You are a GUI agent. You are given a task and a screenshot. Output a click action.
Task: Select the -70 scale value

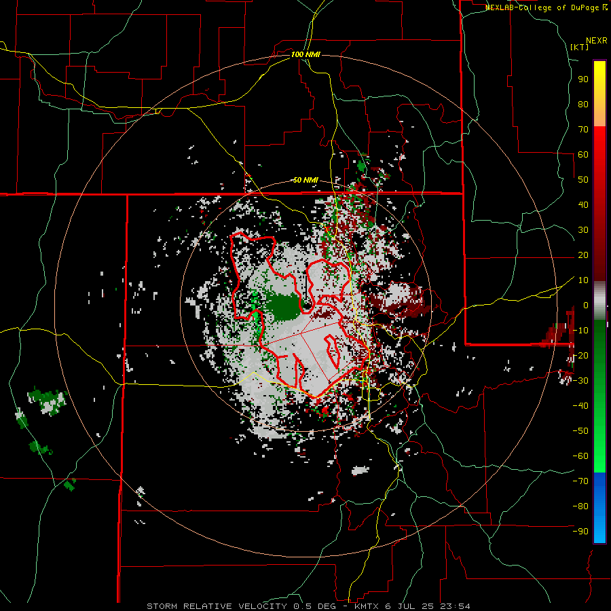[580, 481]
